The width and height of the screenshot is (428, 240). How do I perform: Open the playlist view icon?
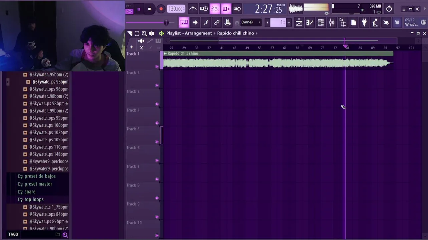(299, 22)
